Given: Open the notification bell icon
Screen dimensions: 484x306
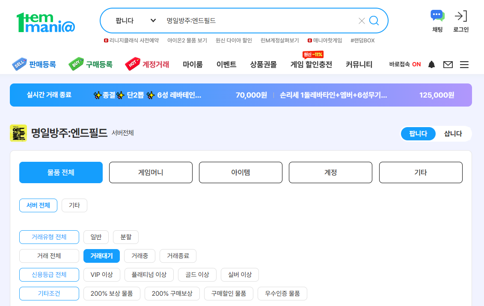Looking at the screenshot, I should (x=431, y=64).
